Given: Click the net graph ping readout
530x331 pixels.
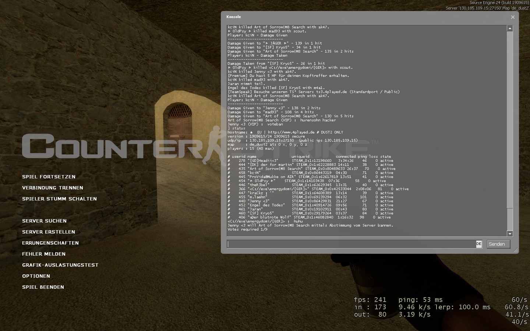Looking at the screenshot, I should click(x=421, y=300).
